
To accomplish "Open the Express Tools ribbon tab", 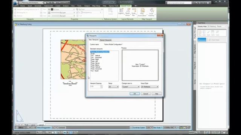I will tap(114, 6).
